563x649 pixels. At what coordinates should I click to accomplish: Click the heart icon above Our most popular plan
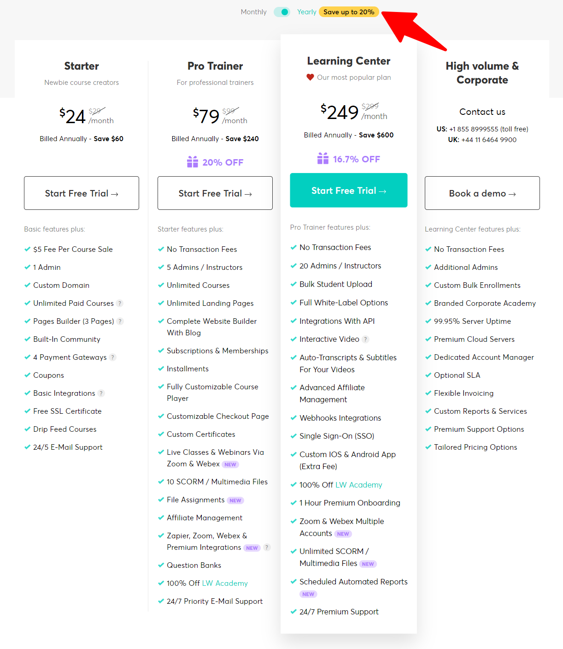(x=310, y=77)
